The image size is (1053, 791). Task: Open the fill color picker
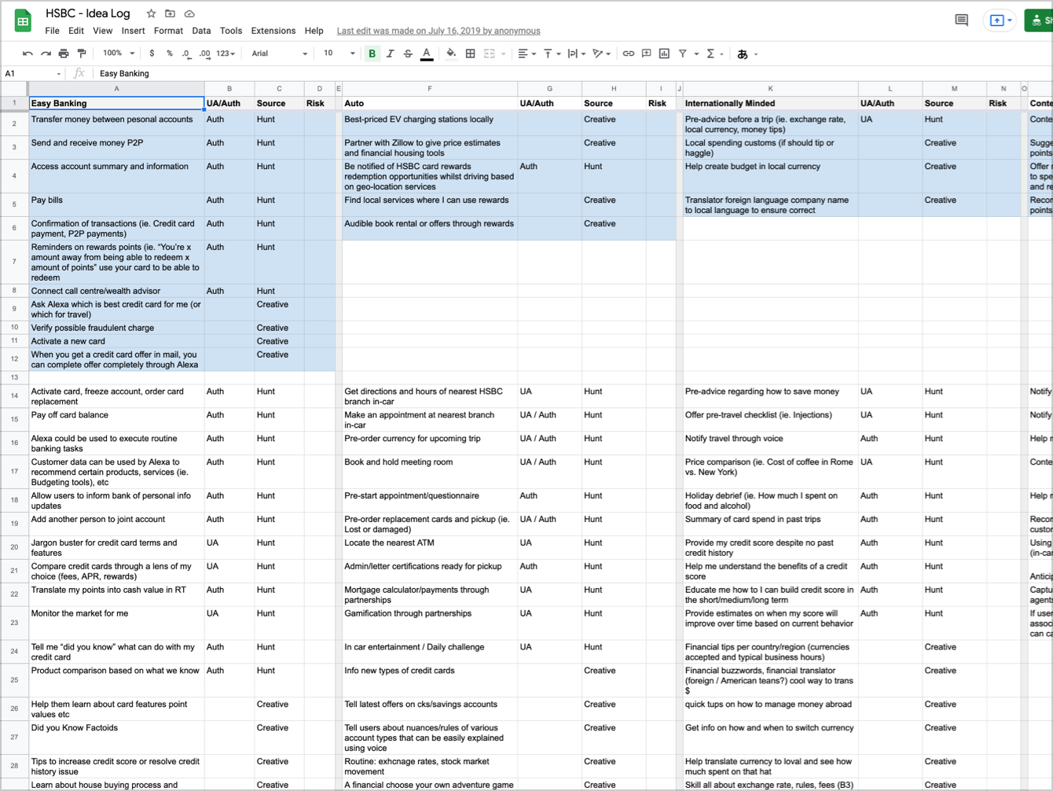coord(451,53)
